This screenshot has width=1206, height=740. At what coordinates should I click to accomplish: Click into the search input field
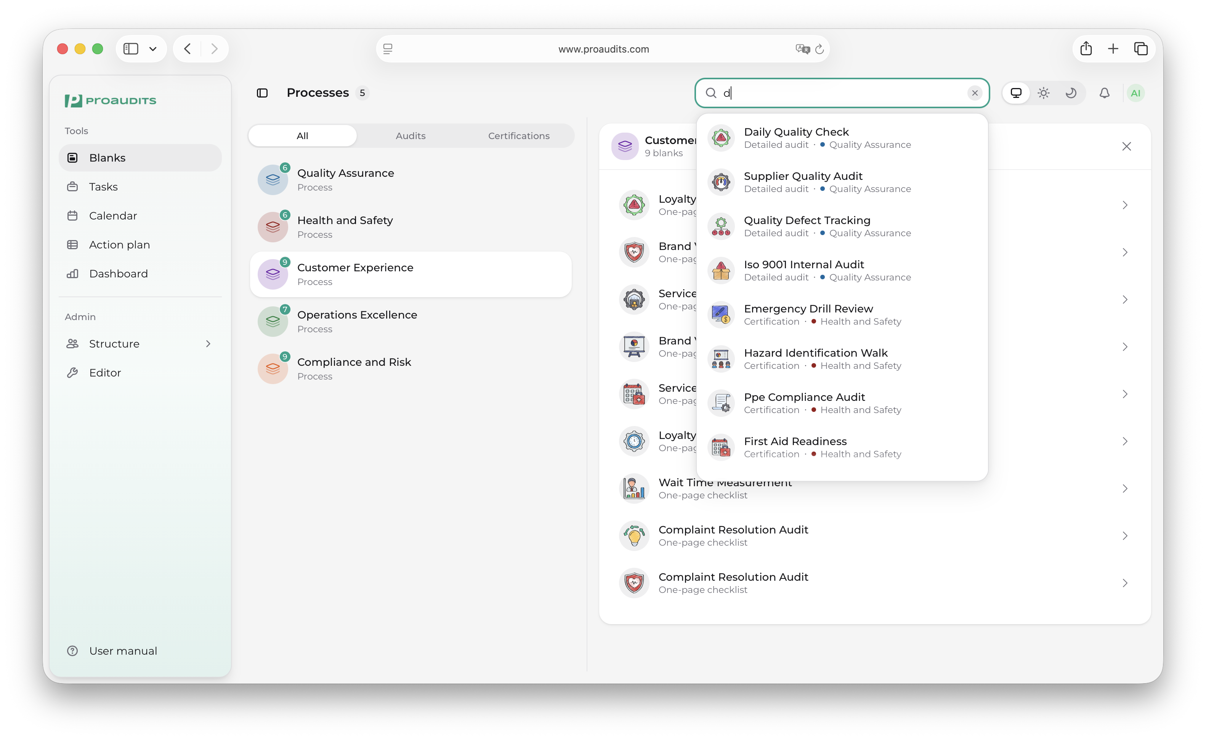[842, 93]
